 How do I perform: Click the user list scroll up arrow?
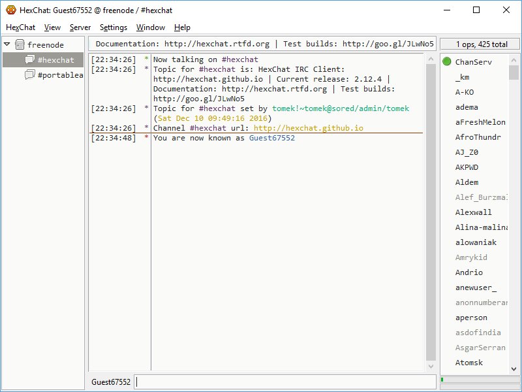click(514, 60)
